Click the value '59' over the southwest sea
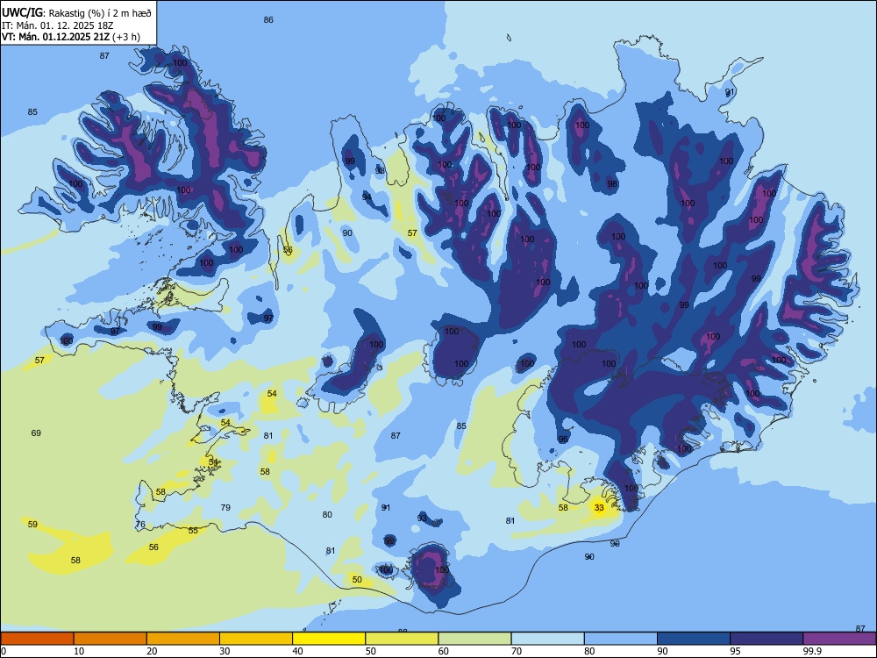 point(33,525)
